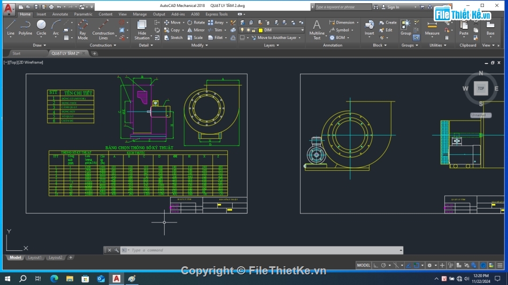Click the Undo arrow icon

(x=59, y=7)
